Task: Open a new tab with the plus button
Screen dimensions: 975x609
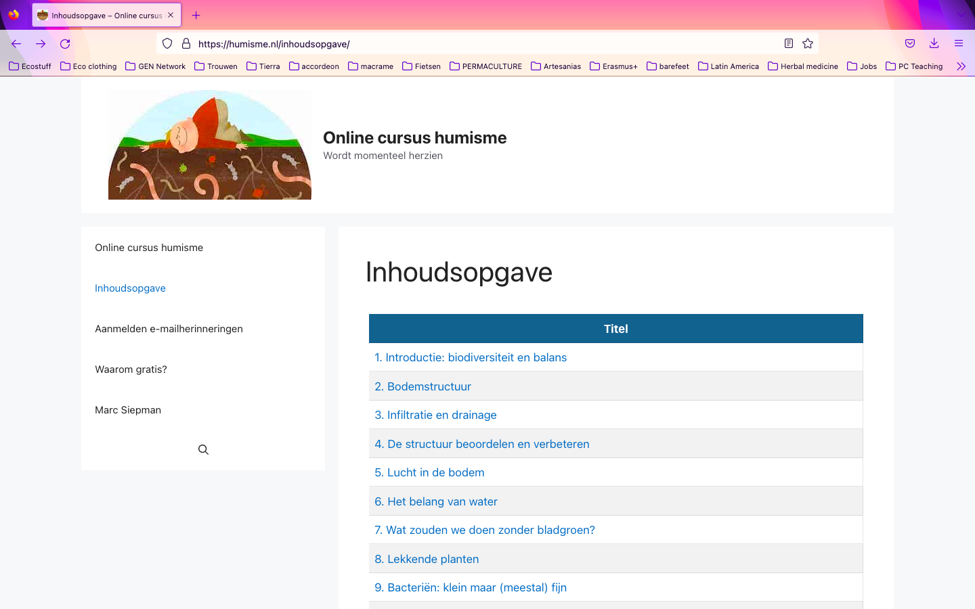Action: pos(196,16)
